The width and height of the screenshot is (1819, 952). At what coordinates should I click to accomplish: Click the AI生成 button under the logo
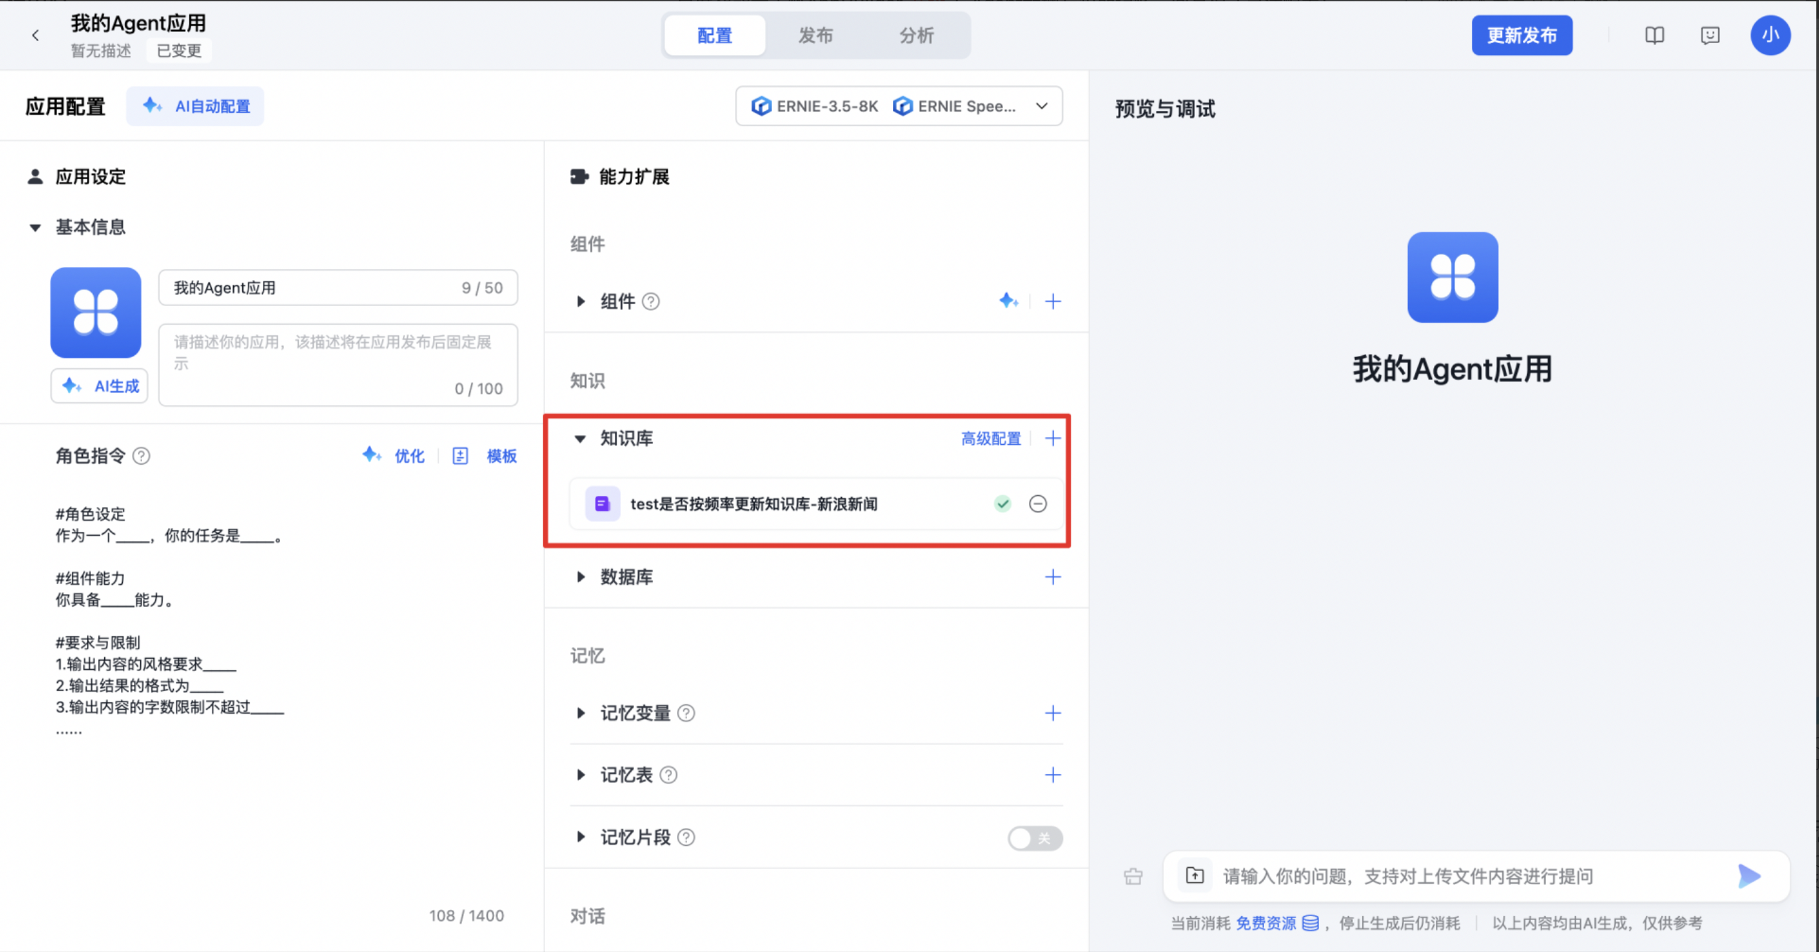(x=100, y=386)
